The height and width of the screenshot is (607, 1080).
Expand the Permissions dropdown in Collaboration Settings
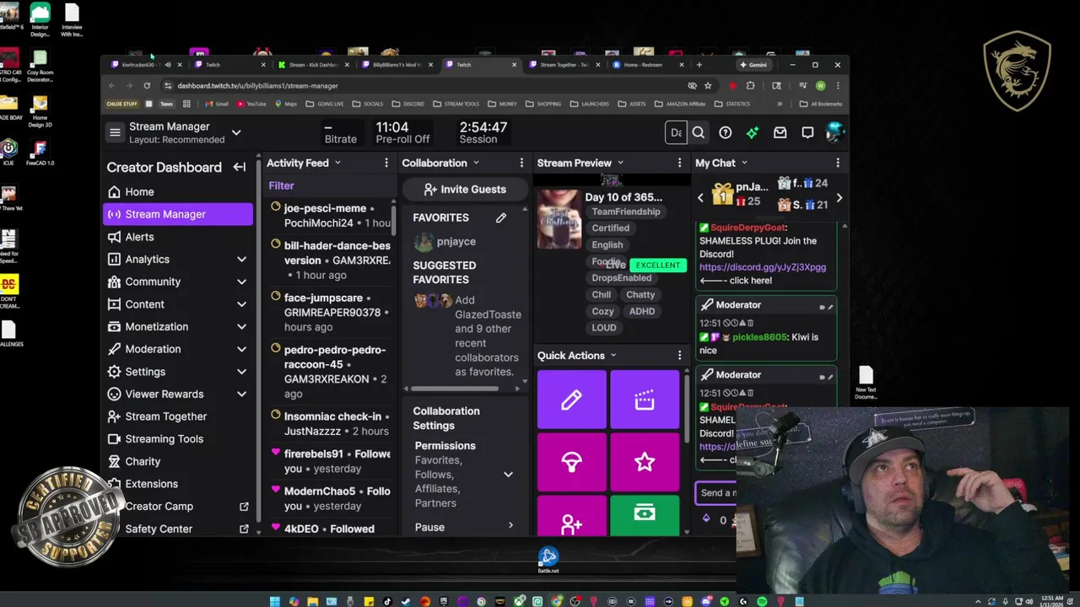(508, 475)
